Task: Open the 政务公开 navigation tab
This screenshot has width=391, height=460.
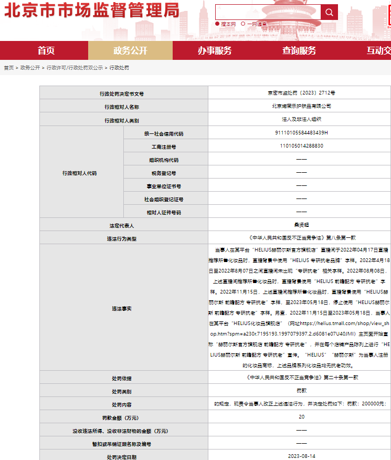Action: point(130,51)
